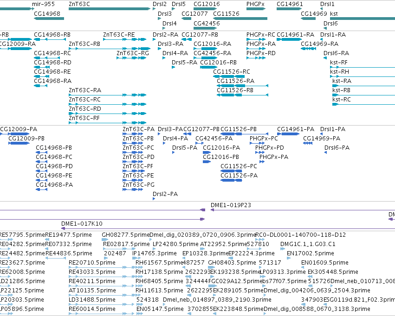This screenshot has width=395, height=316.
Task: Select transcript kst-RF
Action: click(338, 63)
